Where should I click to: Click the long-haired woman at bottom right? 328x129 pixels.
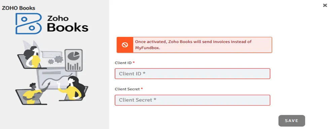pyautogui.click(x=72, y=88)
